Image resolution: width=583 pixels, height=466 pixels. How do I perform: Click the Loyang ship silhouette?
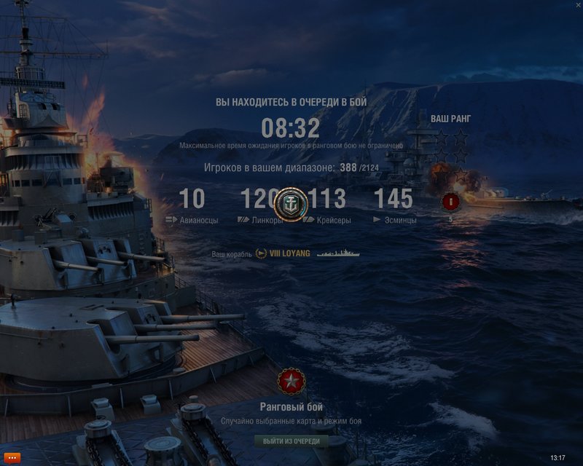click(x=338, y=253)
